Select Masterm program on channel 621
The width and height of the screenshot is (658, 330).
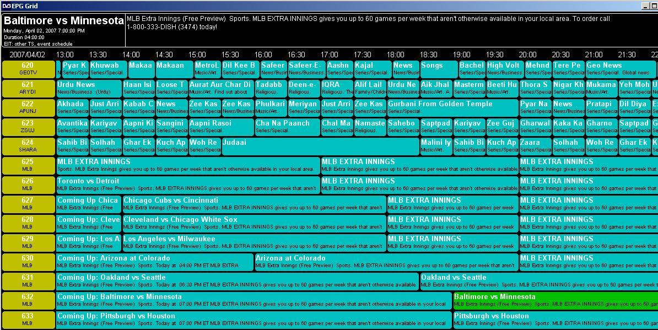[x=469, y=89]
